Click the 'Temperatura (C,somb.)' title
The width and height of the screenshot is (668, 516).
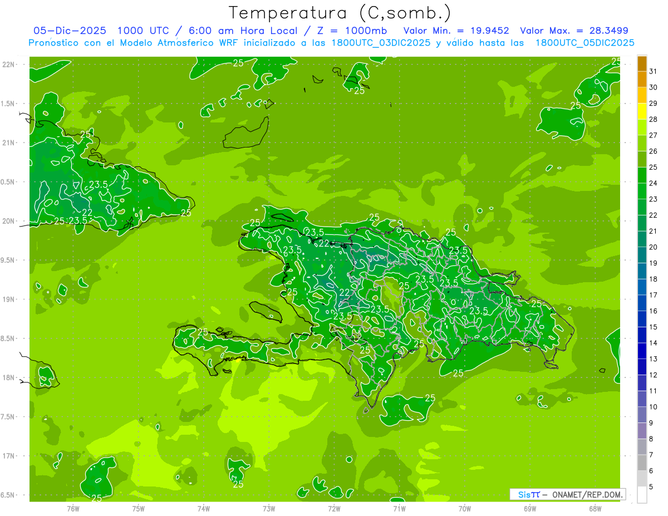tap(340, 13)
